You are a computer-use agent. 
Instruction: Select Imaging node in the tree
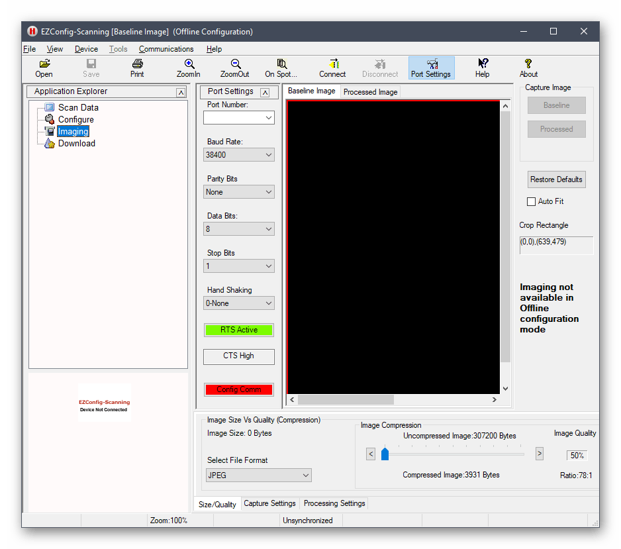73,131
